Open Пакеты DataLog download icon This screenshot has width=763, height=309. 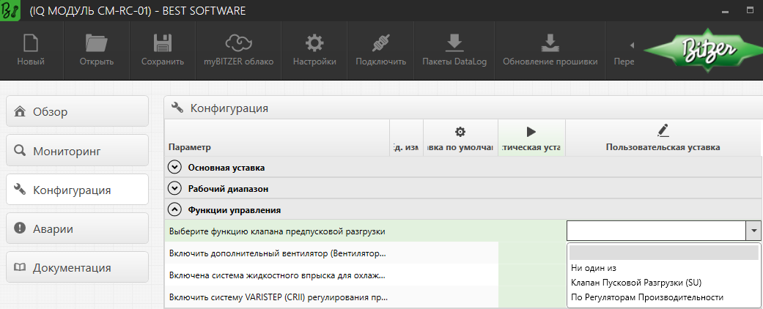(x=454, y=43)
